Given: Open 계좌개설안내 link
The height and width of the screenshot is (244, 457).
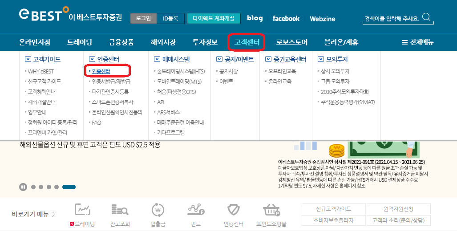Looking at the screenshot, I should [42, 102].
